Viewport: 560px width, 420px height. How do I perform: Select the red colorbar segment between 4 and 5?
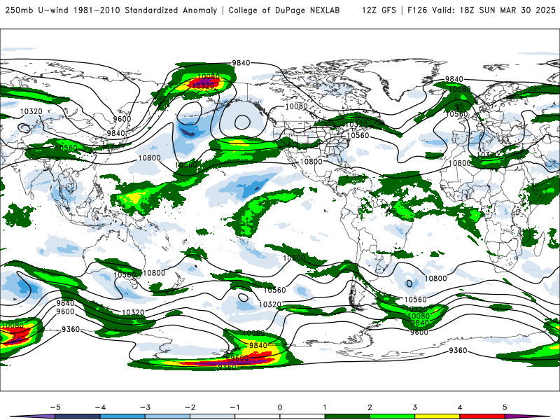(x=482, y=416)
